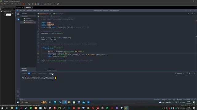This screenshot has height=110, width=197.
Task: Click Ln/Col indicator in status bar
Action: (157, 99)
